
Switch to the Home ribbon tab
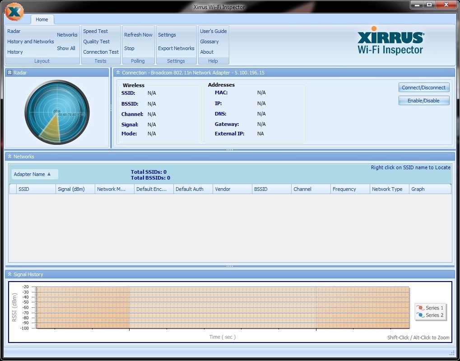click(42, 19)
